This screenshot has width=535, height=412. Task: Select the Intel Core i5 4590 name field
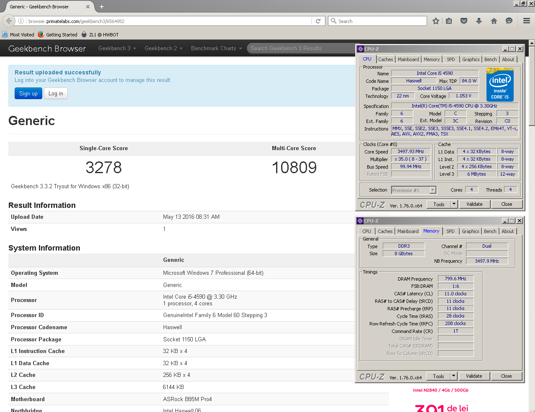[x=435, y=73]
